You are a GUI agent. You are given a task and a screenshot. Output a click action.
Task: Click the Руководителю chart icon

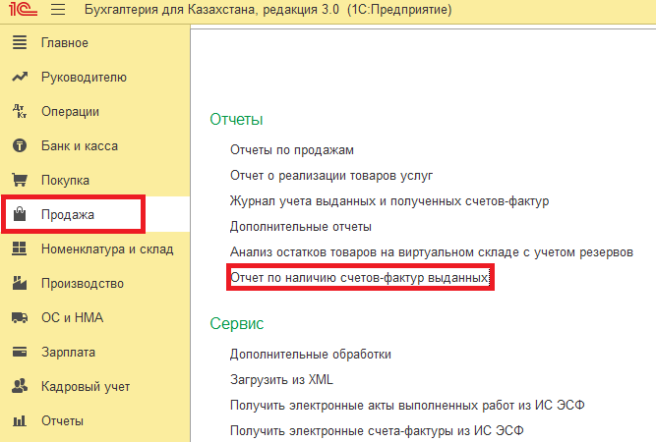(19, 78)
